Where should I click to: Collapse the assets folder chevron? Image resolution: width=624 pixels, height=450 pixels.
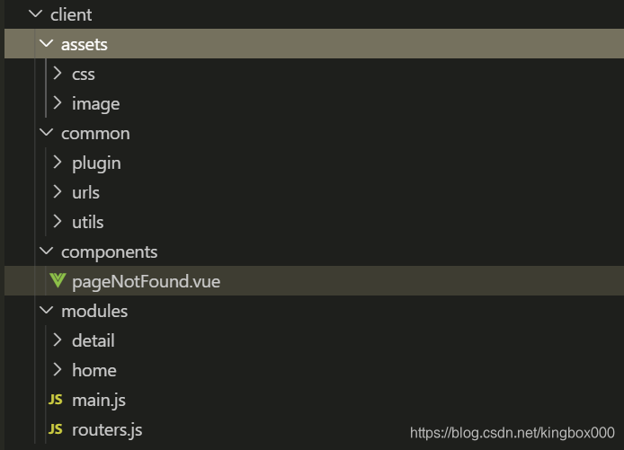(47, 43)
